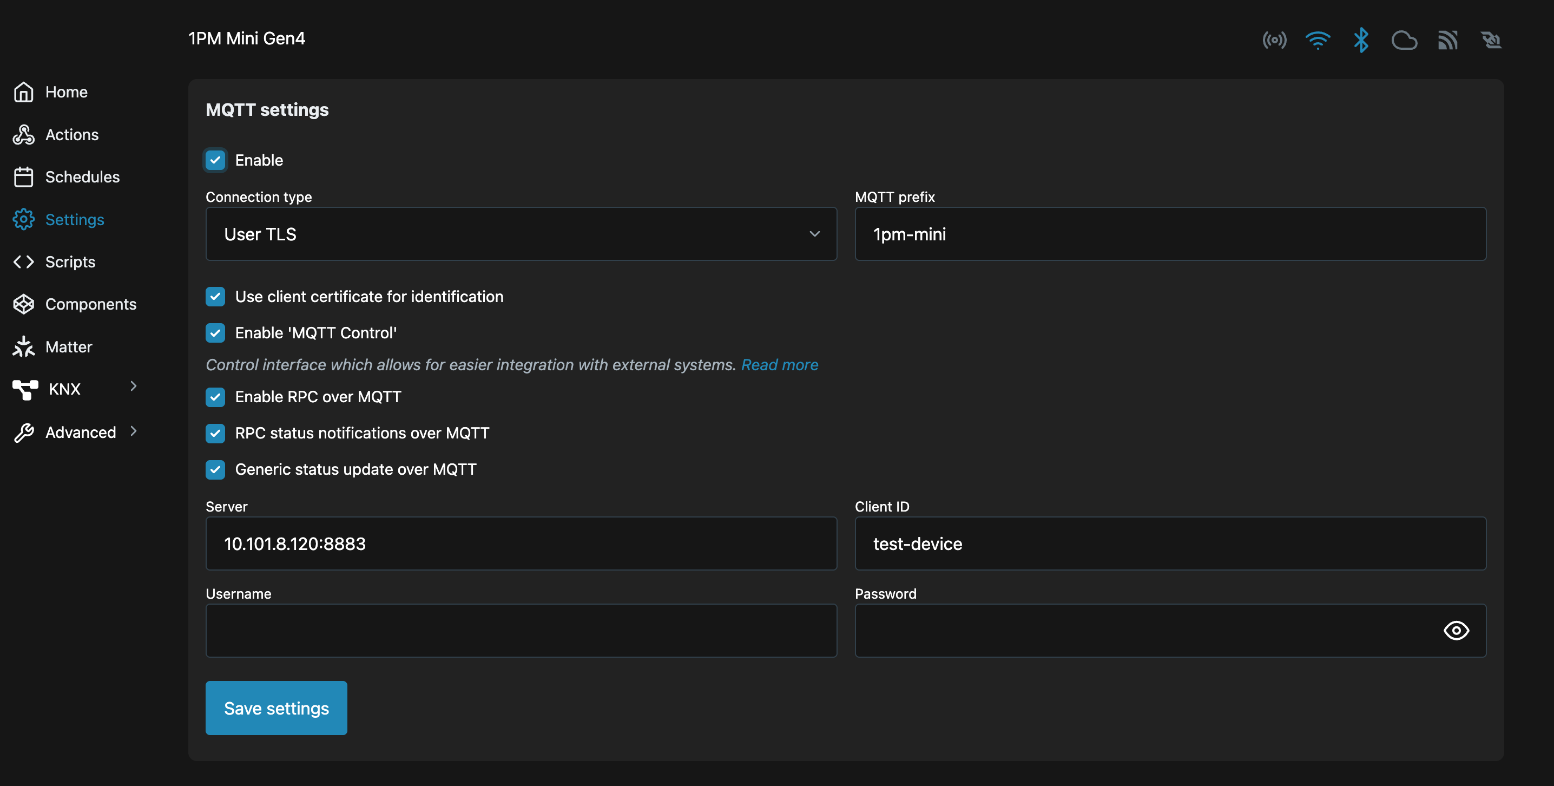1554x786 pixels.
Task: Click the Bluetooth status icon
Action: tap(1361, 40)
